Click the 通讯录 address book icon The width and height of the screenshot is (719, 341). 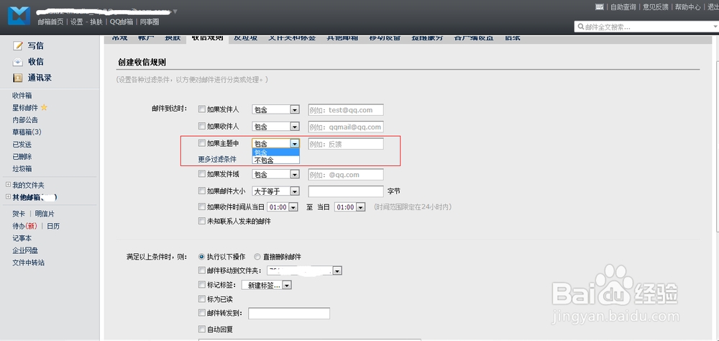click(x=18, y=78)
